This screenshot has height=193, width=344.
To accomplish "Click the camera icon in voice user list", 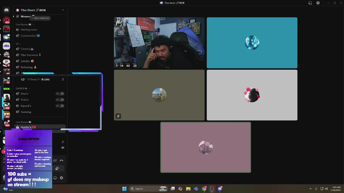I will tap(63, 148).
